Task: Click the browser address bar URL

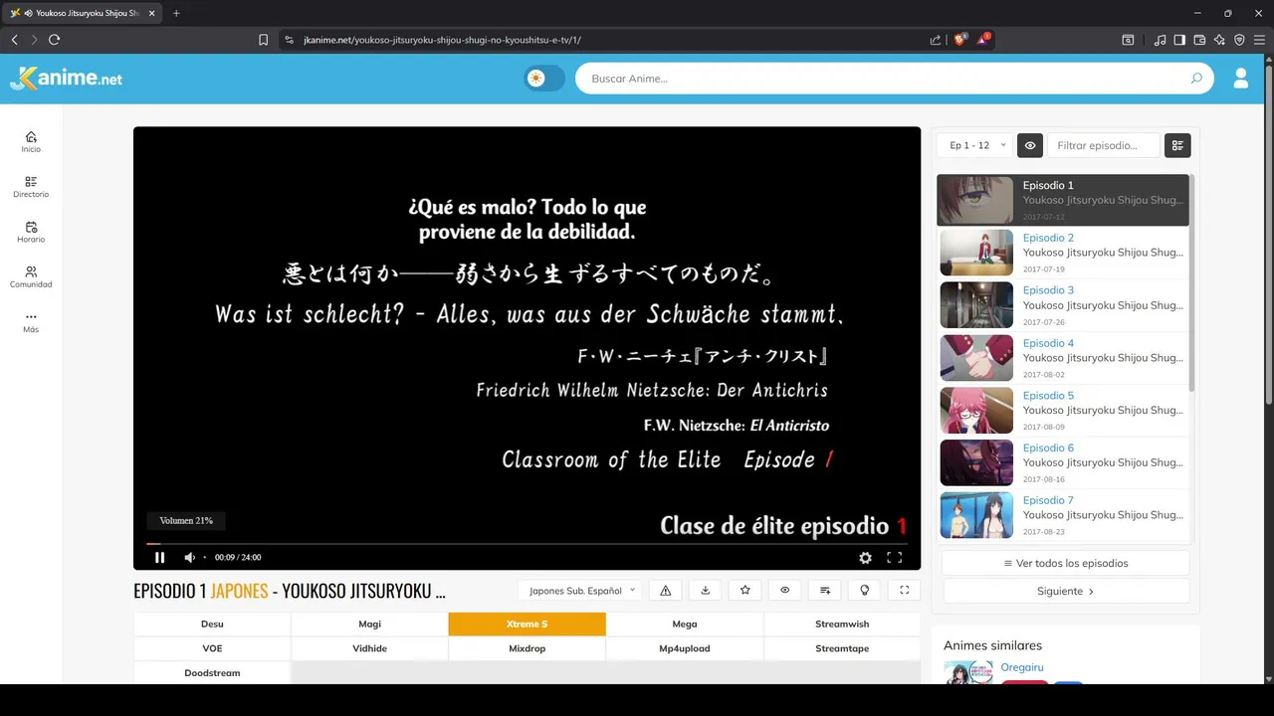Action: (443, 40)
